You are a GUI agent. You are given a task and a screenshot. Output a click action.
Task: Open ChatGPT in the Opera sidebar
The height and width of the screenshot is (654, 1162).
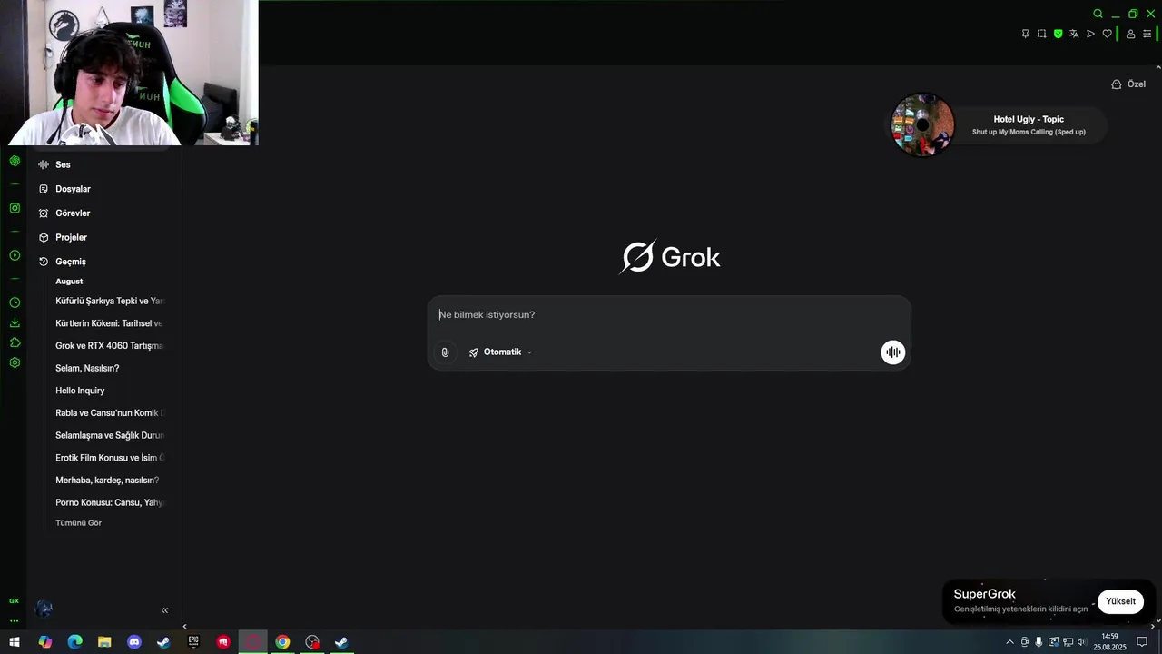click(15, 161)
